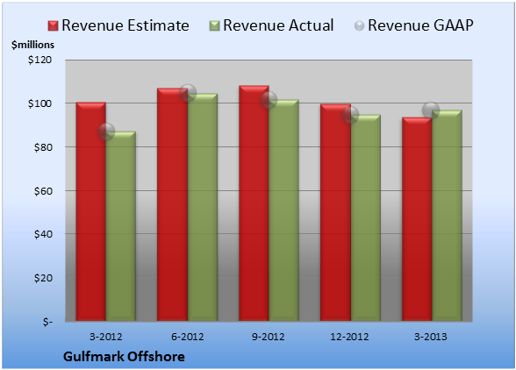The image size is (516, 370).
Task: Click the gray Revenue GAAP legend marker
Action: (360, 25)
